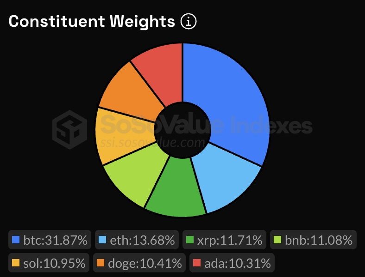Click the info icon beside Constituent Weights

point(189,22)
